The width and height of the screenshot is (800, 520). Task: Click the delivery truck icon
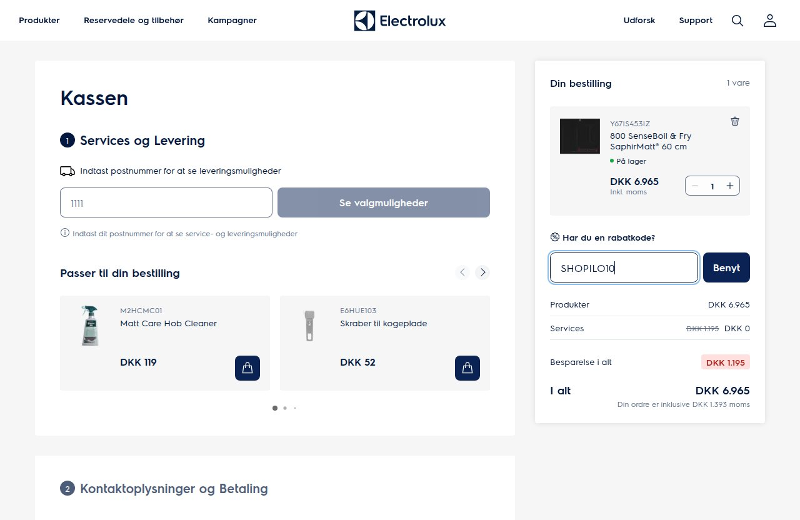(x=67, y=171)
